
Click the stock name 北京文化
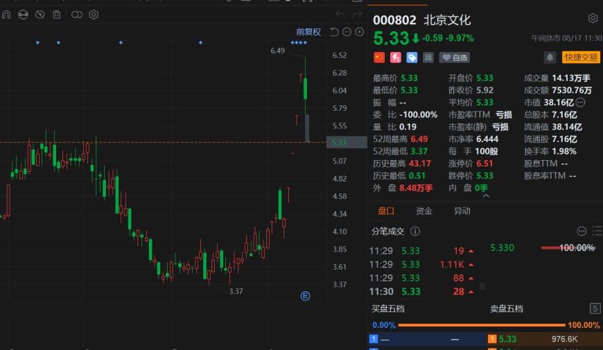[x=447, y=20]
